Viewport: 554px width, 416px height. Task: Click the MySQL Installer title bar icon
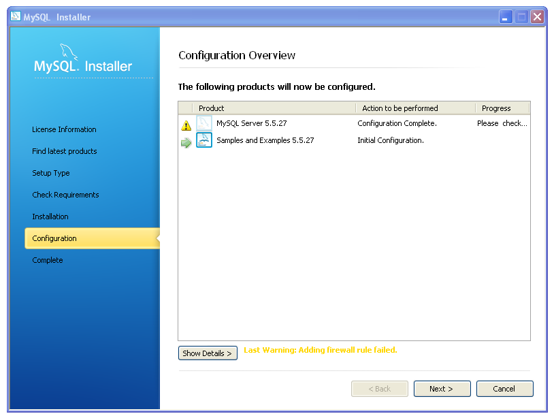[16, 16]
